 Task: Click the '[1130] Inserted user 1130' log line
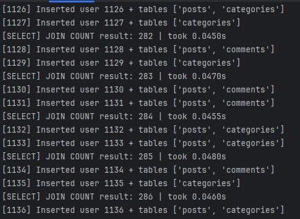[138, 90]
